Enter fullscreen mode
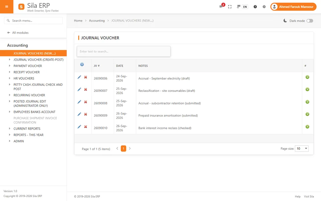321x201 pixels. pos(230,7)
